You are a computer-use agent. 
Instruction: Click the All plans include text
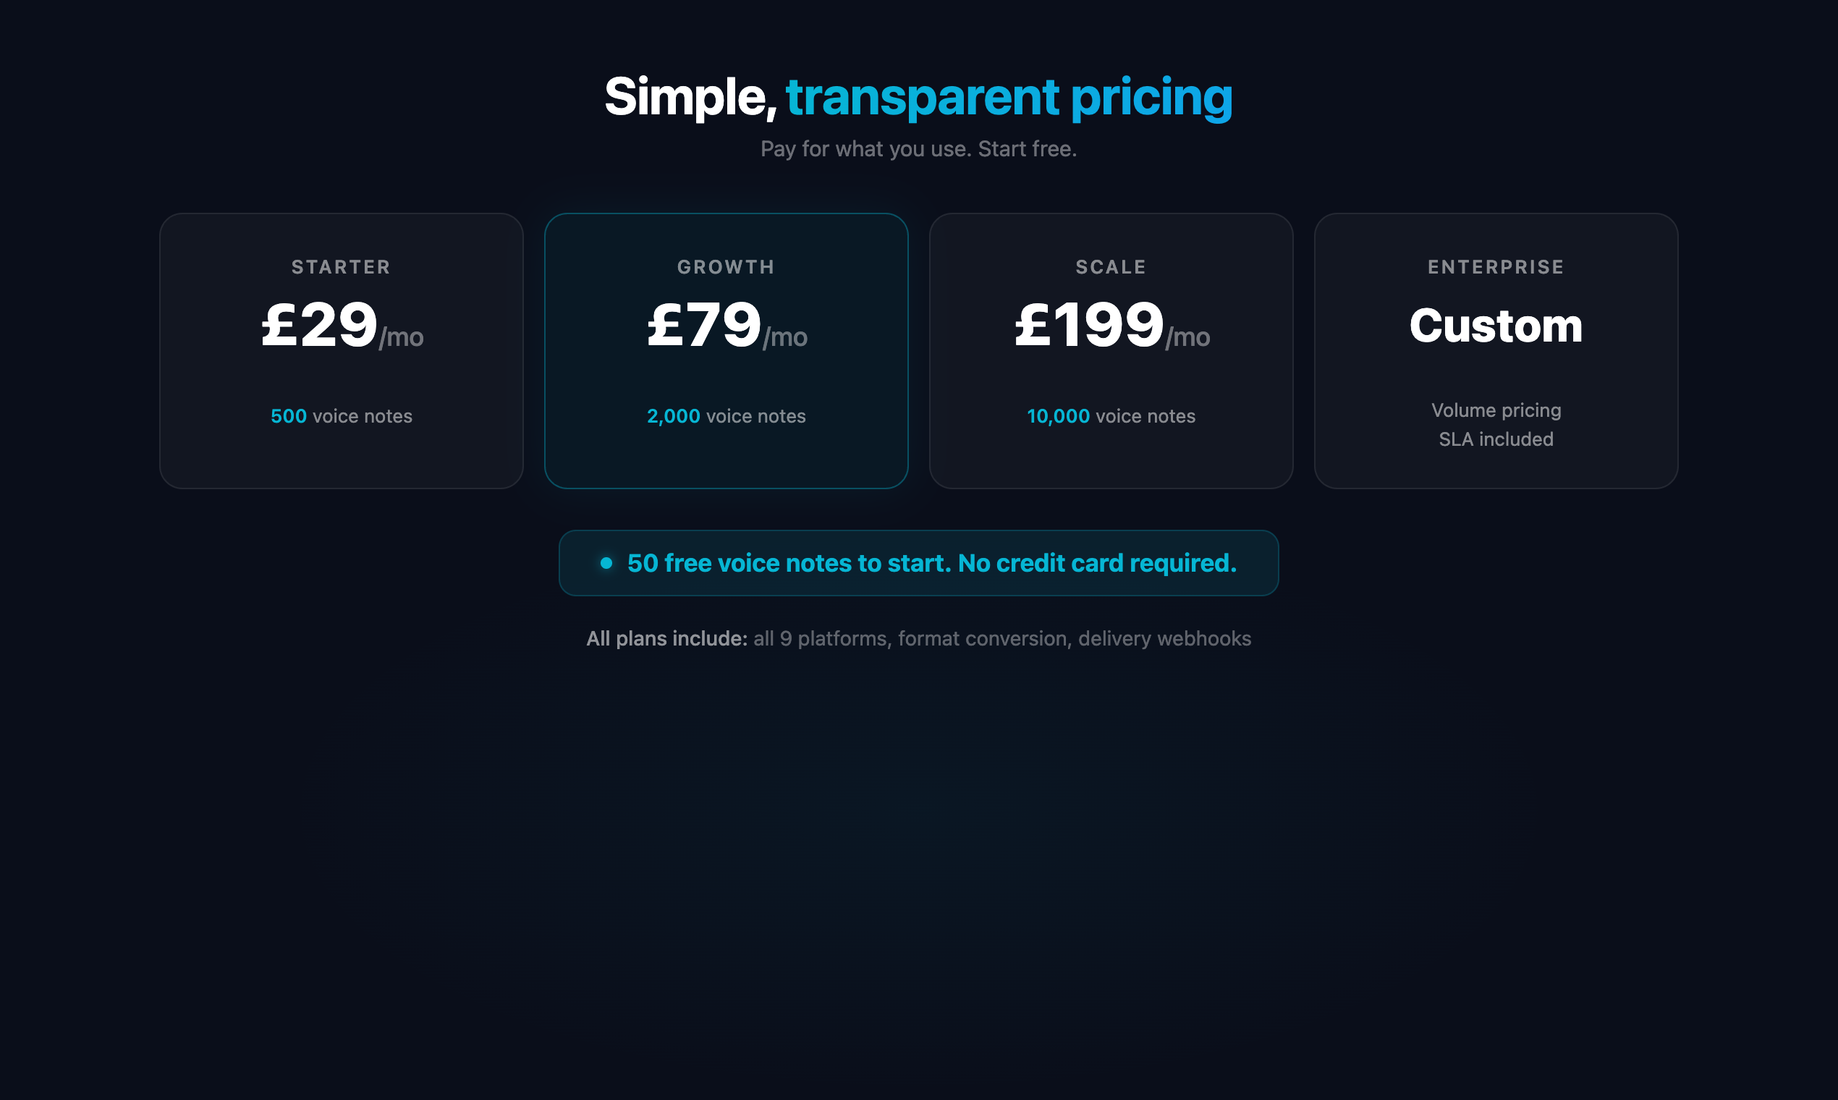pos(665,638)
